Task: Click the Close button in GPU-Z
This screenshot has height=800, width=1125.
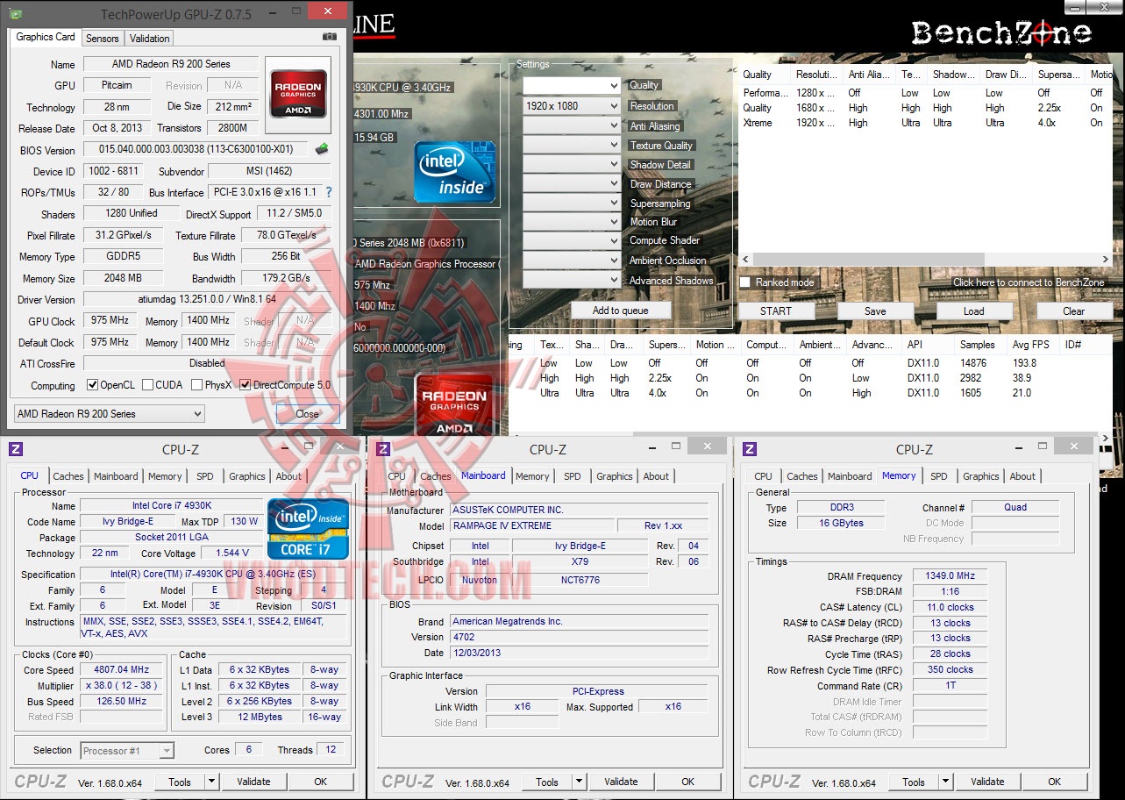Action: coord(308,414)
